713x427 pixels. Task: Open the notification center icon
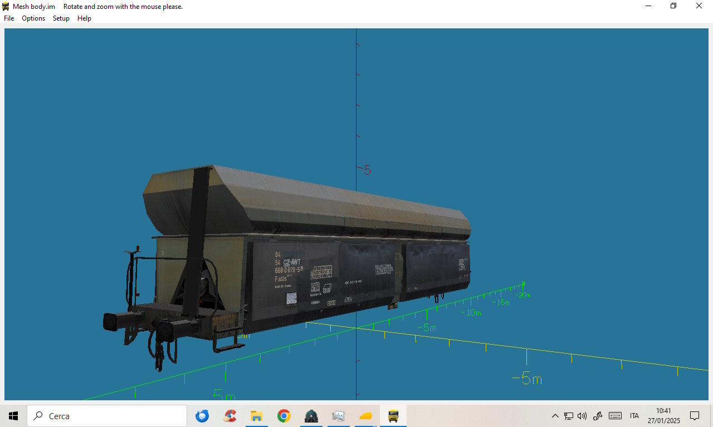pyautogui.click(x=695, y=416)
